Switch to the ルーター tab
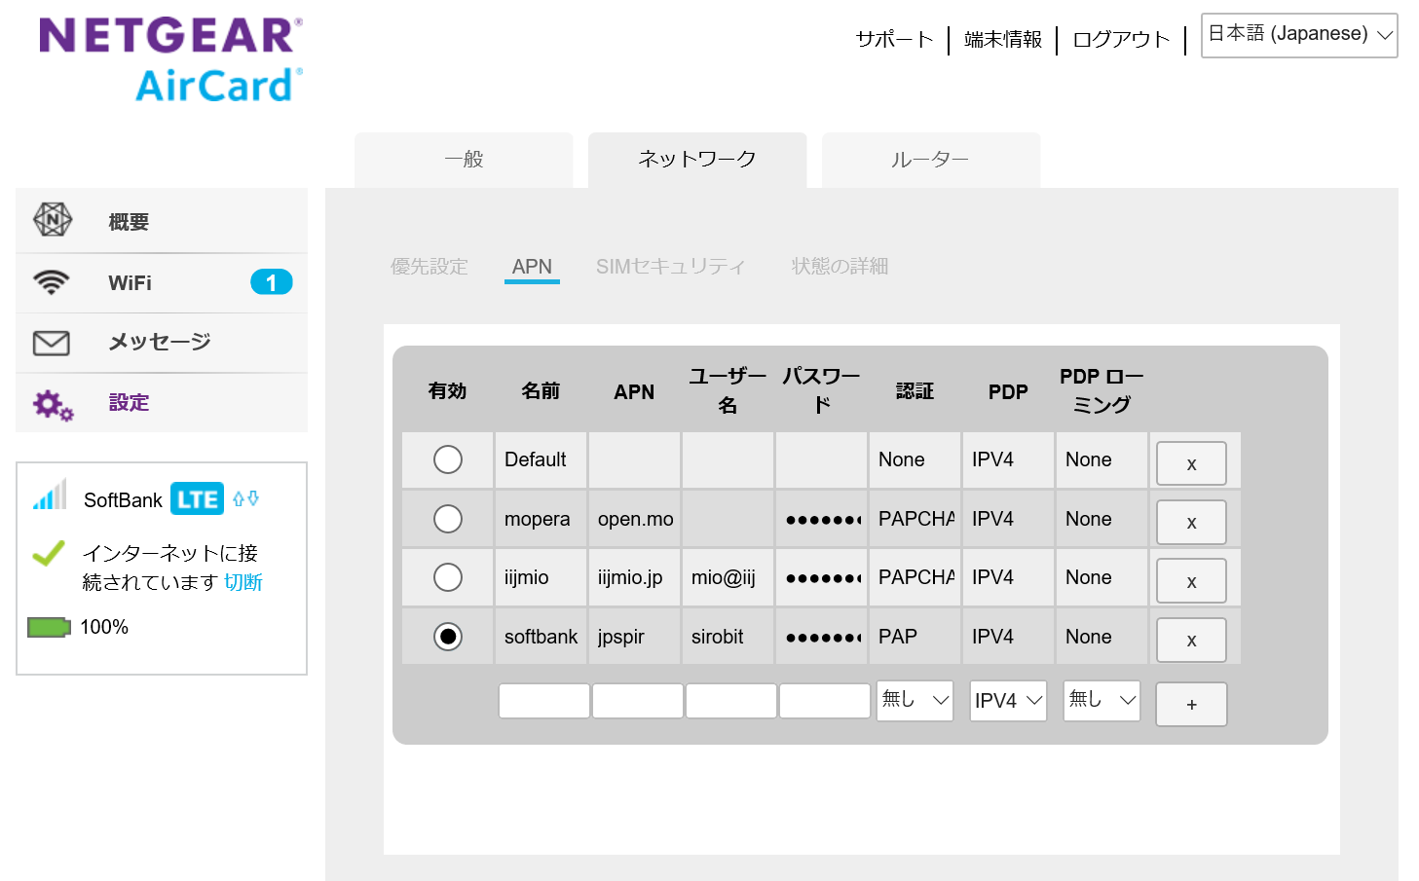Image resolution: width=1419 pixels, height=881 pixels. [930, 160]
